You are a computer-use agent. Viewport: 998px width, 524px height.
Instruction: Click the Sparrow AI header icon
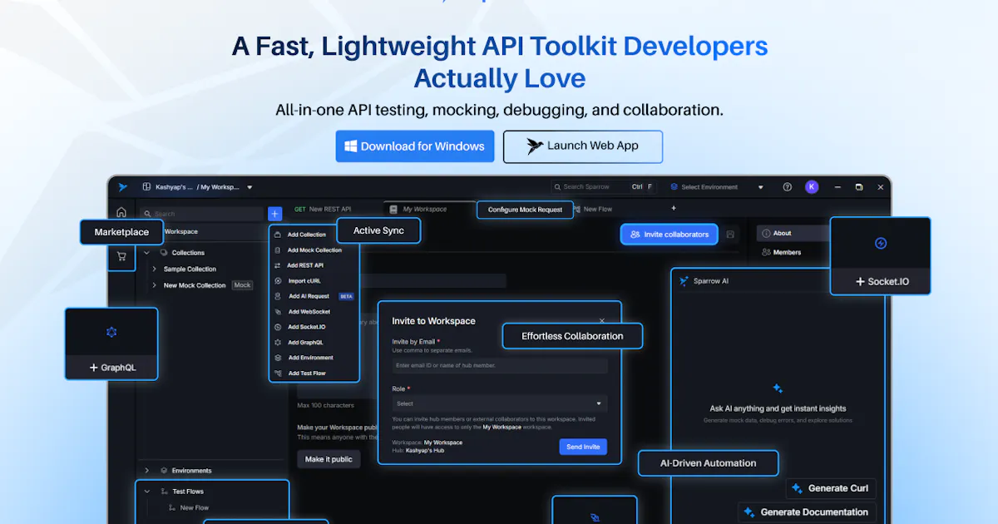point(684,281)
